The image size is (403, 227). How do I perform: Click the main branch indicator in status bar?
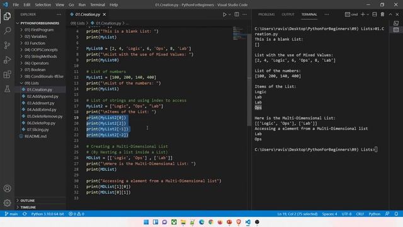11,214
